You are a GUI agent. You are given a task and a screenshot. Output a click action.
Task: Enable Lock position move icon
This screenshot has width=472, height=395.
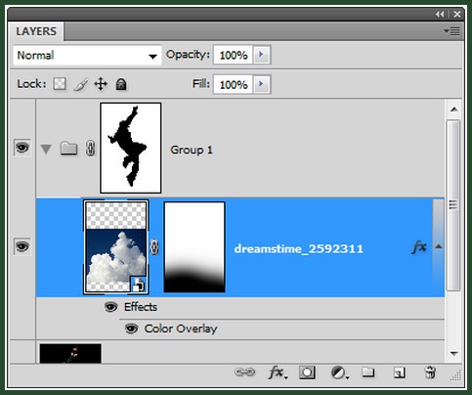pyautogui.click(x=101, y=84)
